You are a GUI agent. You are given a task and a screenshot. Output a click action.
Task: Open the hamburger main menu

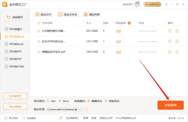pyautogui.click(x=166, y=4)
